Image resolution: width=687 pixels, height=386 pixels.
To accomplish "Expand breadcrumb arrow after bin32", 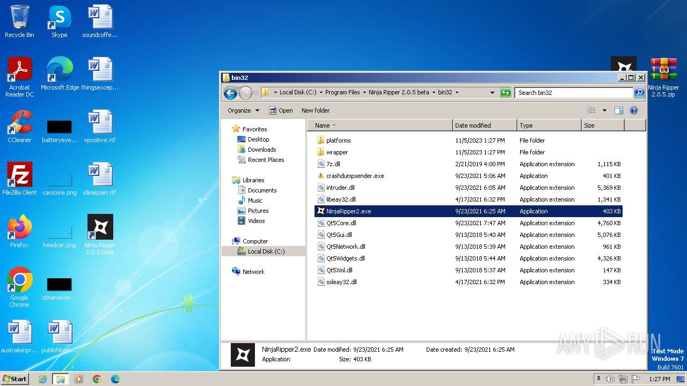I will click(457, 93).
